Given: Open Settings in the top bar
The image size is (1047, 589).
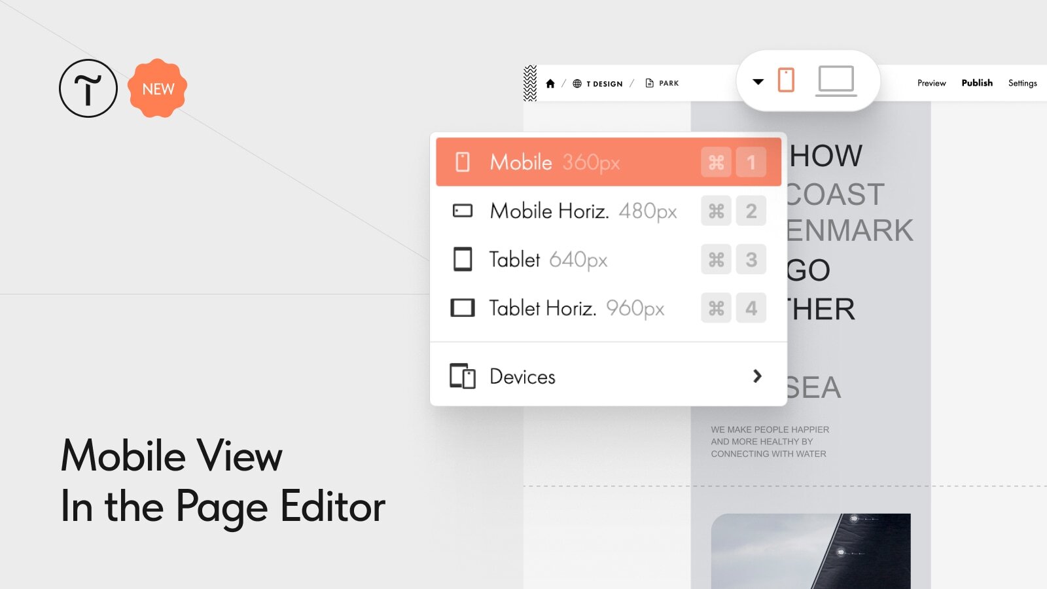Looking at the screenshot, I should (x=1022, y=83).
